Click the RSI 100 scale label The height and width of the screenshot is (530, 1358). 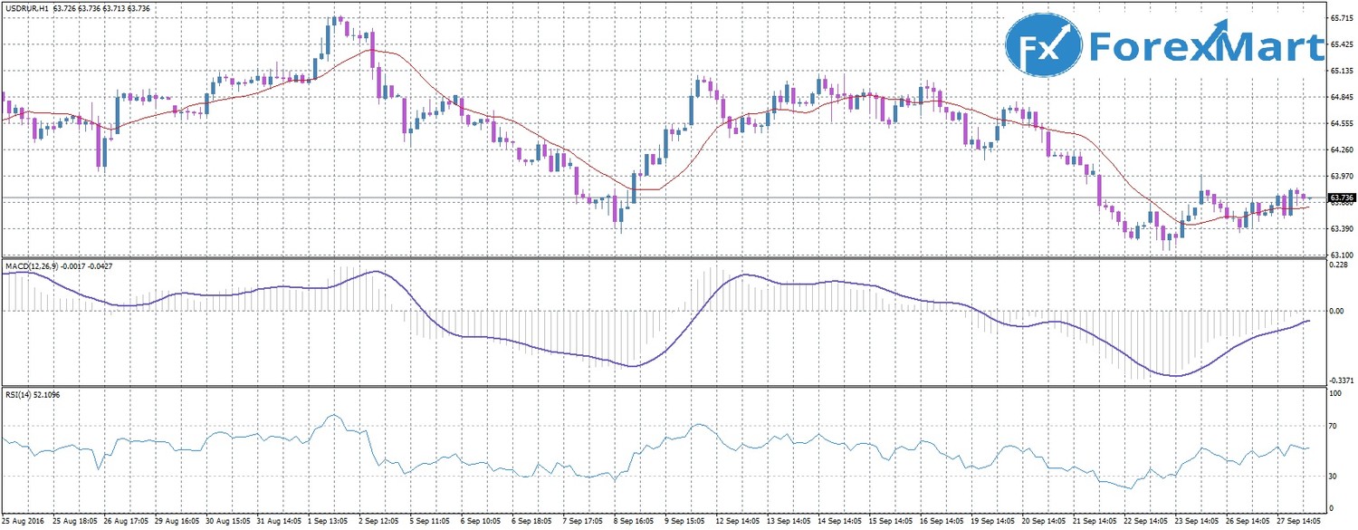pyautogui.click(x=1335, y=394)
